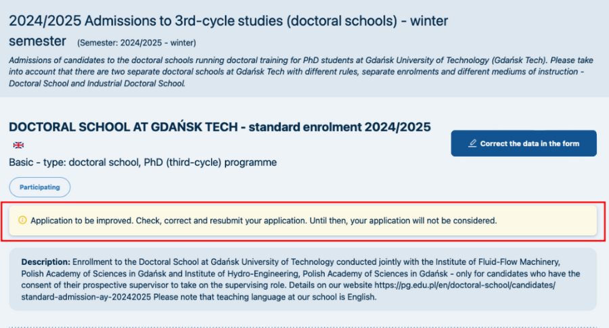
Task: Click the 'Basic - type: doctoral school' line
Action: 143,162
